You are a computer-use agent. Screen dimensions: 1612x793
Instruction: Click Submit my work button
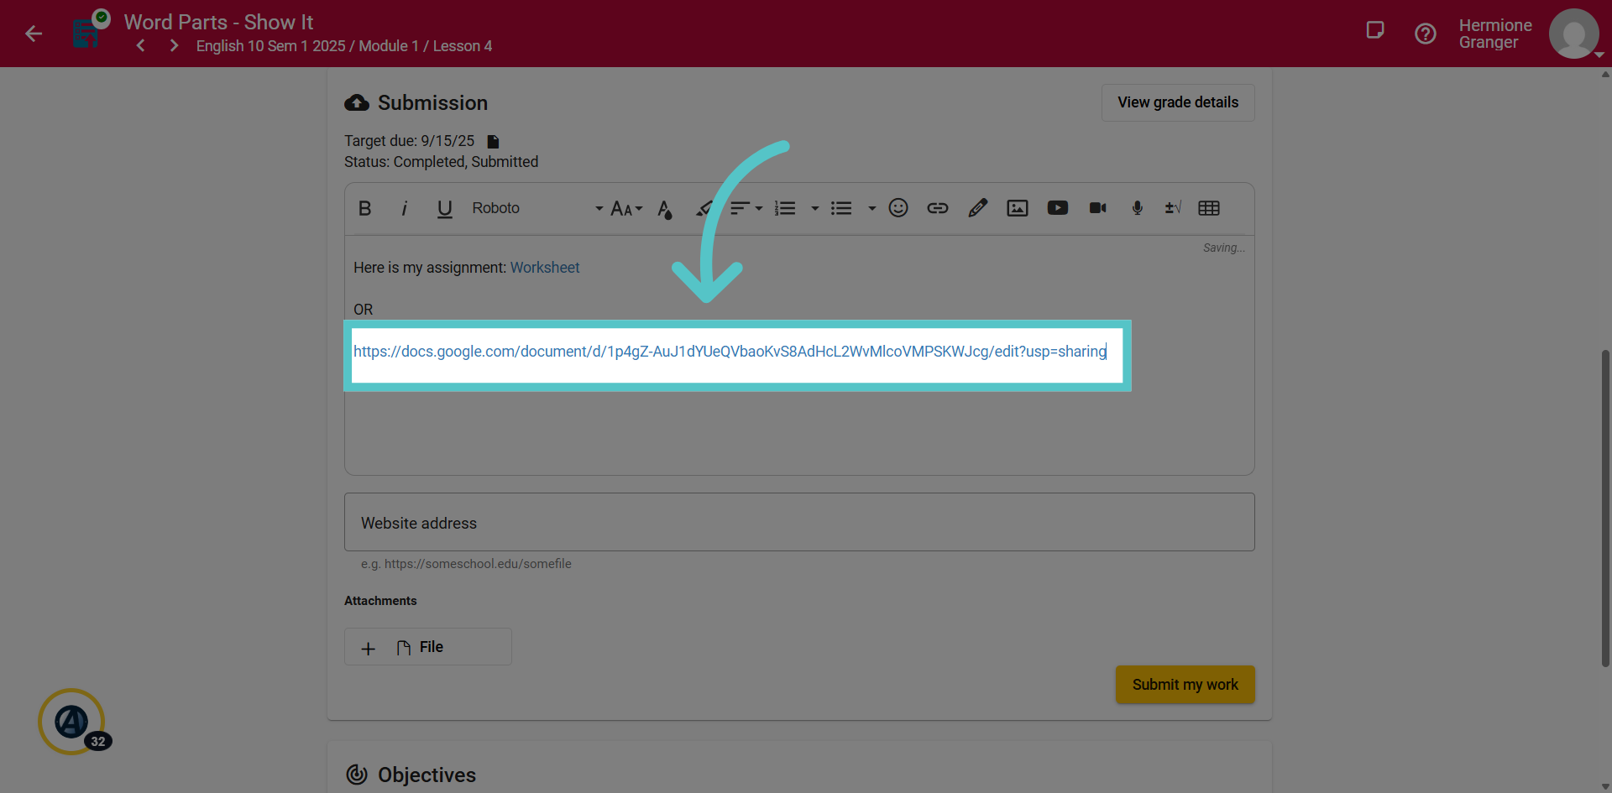pyautogui.click(x=1185, y=685)
